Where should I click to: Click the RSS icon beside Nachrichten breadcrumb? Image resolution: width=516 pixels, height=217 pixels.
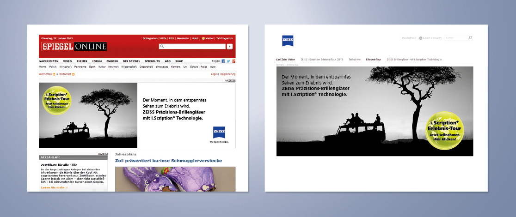[54, 74]
